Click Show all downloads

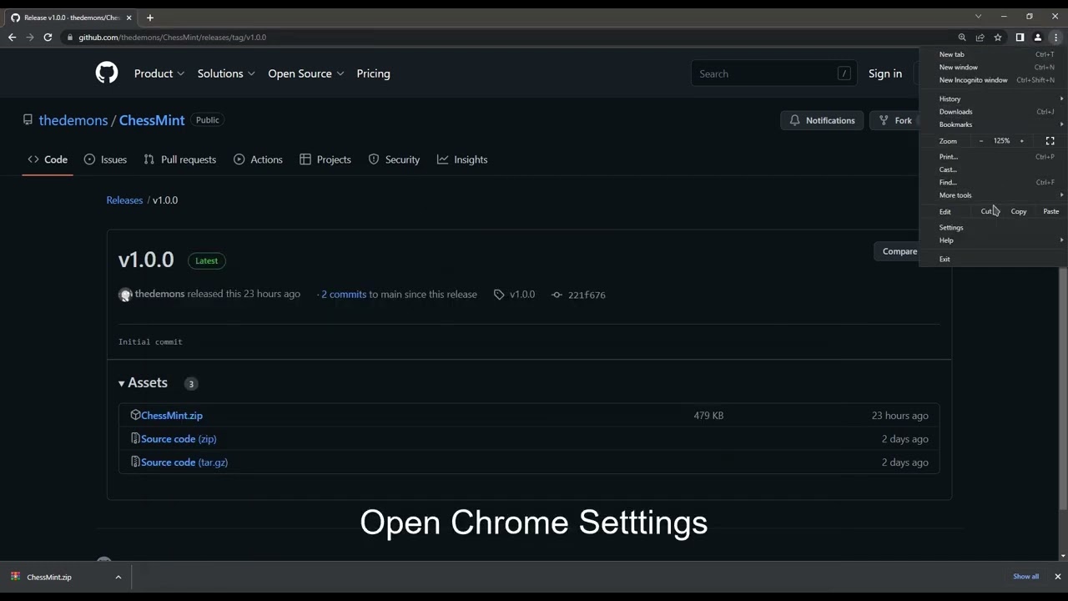pos(1025,577)
